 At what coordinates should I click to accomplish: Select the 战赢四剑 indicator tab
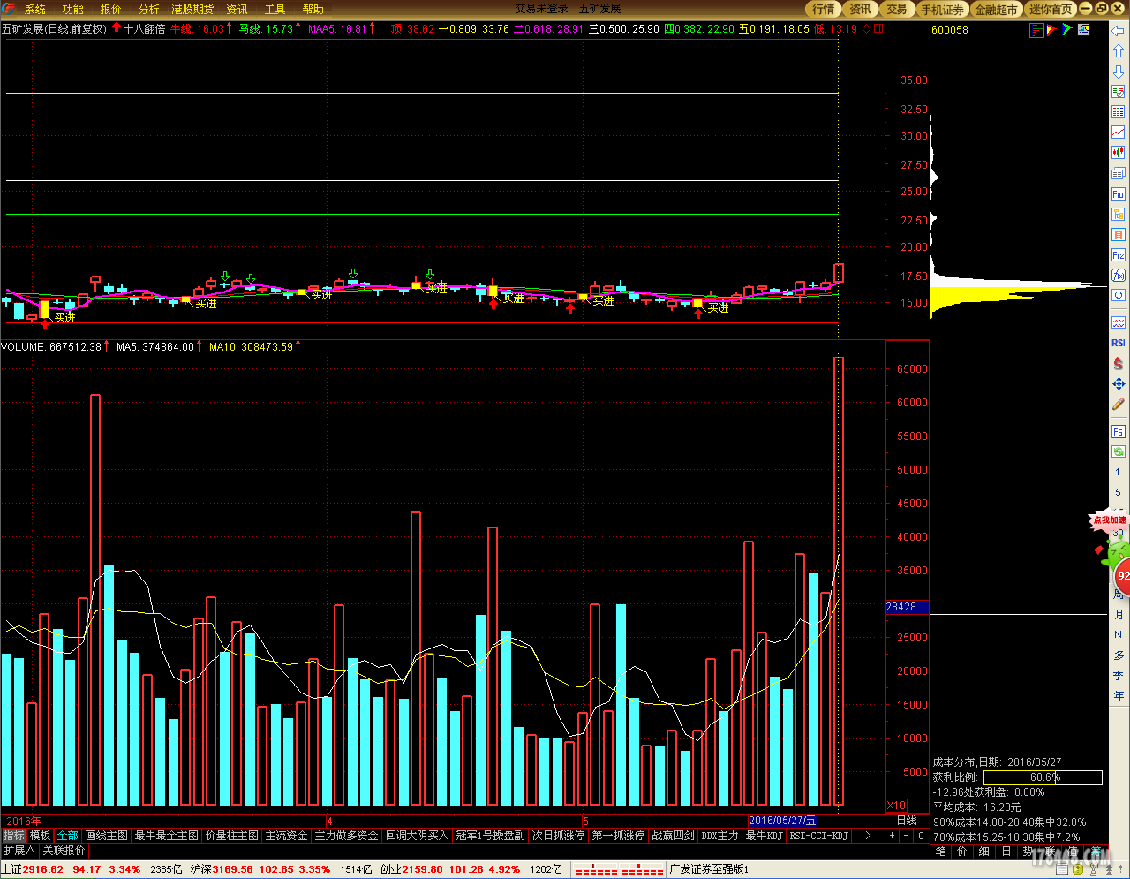click(674, 835)
